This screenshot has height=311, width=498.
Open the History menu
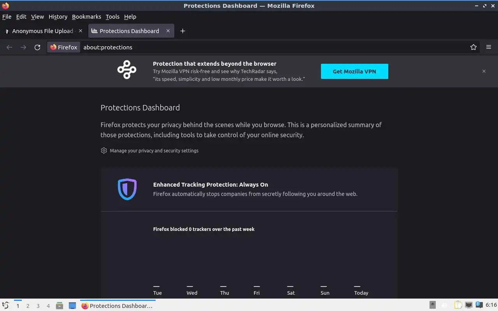[58, 17]
